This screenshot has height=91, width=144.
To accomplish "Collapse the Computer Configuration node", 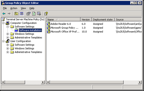I will (x=3, y=23).
